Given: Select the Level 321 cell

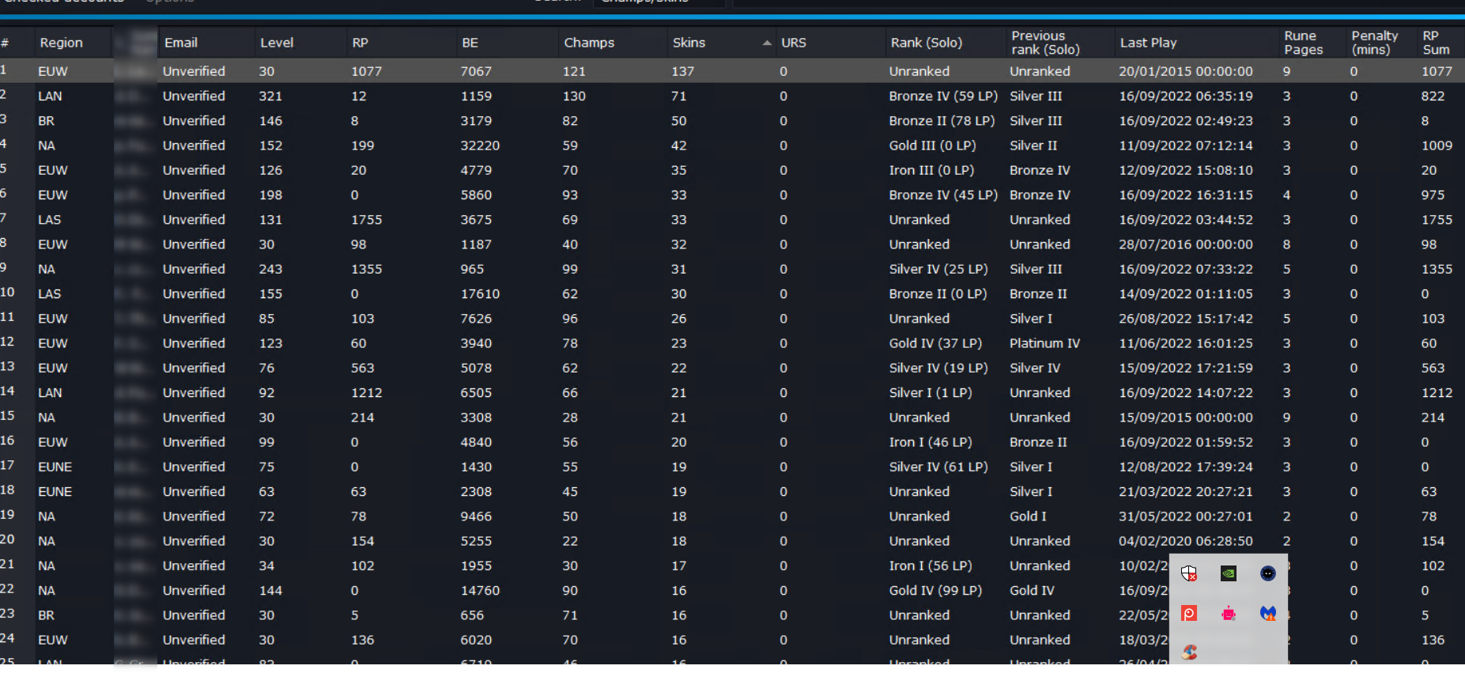Looking at the screenshot, I should pos(270,96).
